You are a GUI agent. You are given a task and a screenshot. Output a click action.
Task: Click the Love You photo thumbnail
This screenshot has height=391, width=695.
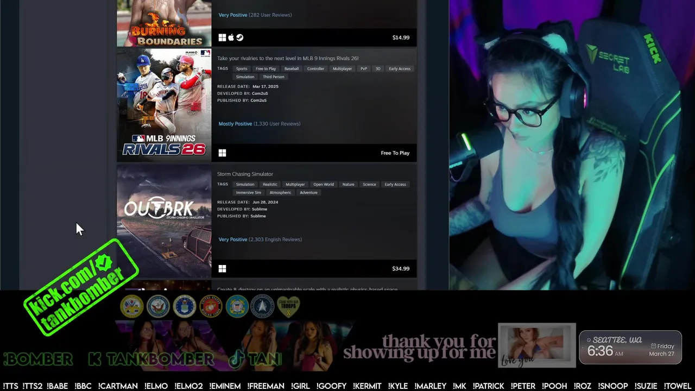[x=537, y=345]
